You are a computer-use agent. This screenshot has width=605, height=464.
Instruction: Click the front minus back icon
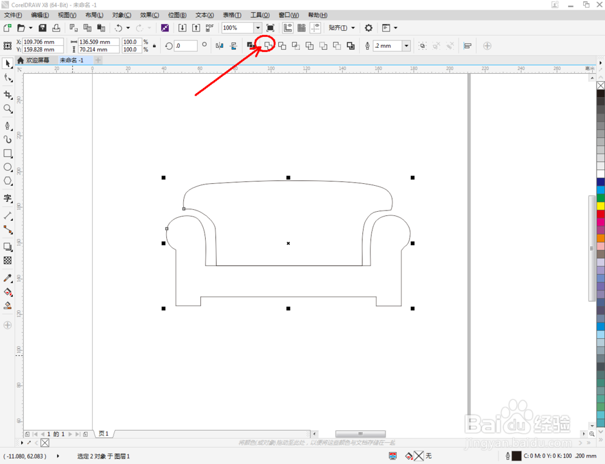tap(323, 46)
